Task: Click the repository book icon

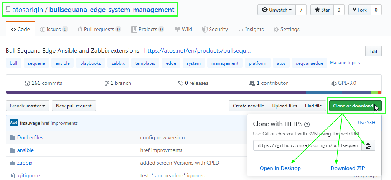Action: pyautogui.click(x=8, y=10)
